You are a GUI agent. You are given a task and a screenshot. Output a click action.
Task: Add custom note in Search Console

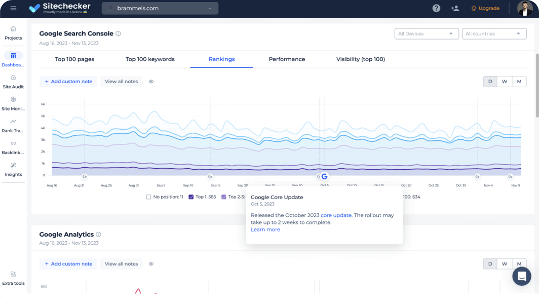tap(68, 82)
